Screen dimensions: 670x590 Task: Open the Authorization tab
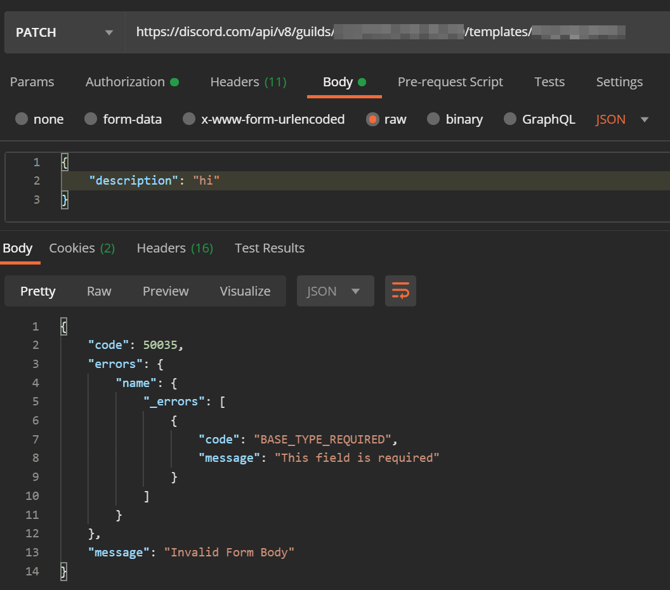[132, 82]
